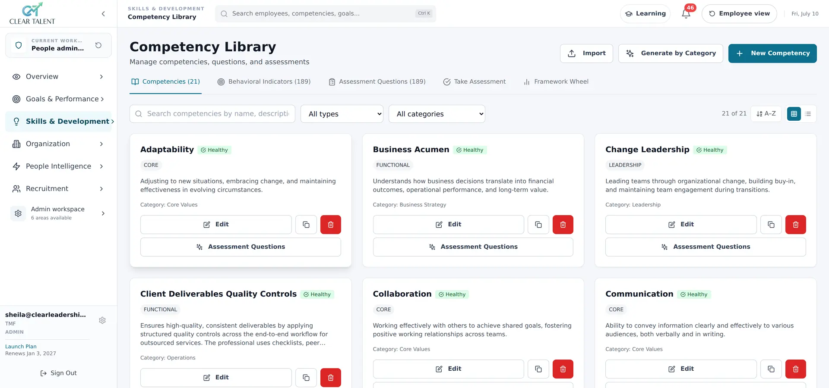The height and width of the screenshot is (388, 829).
Task: Open the All types dropdown
Action: pyautogui.click(x=342, y=114)
